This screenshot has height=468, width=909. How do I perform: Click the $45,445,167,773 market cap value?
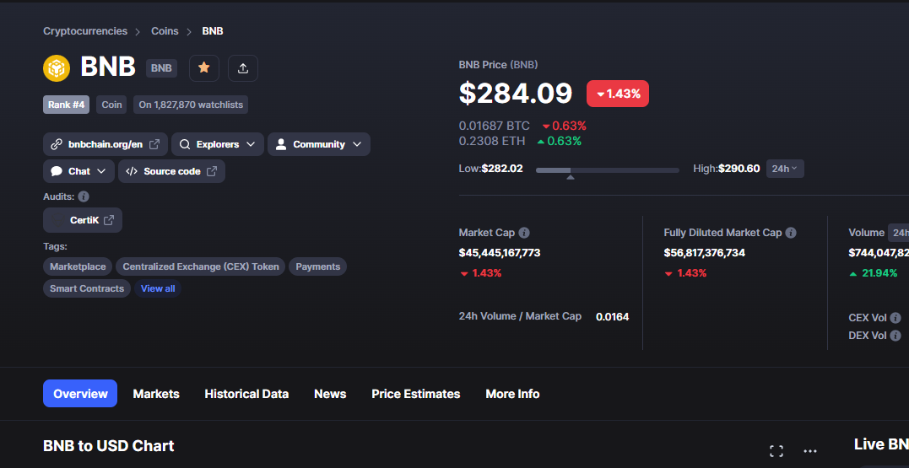click(x=499, y=252)
